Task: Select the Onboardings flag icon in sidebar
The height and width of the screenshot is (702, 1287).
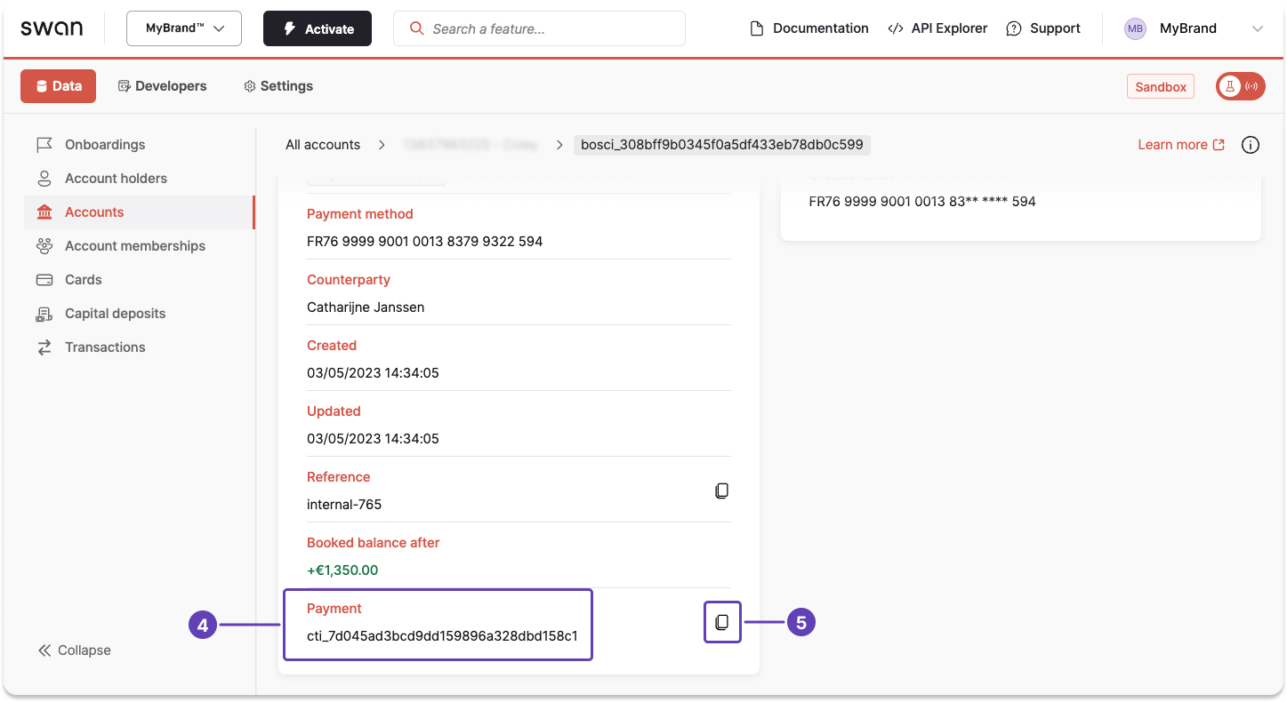Action: pos(44,144)
